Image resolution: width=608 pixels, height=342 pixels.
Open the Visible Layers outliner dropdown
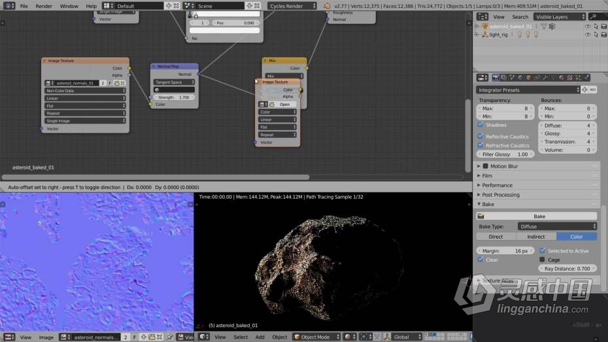point(560,16)
